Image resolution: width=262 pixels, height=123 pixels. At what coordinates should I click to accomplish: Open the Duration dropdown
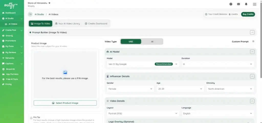tap(218, 64)
